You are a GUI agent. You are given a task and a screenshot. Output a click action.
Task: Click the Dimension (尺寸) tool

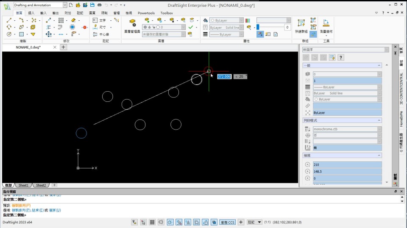[x=99, y=27]
